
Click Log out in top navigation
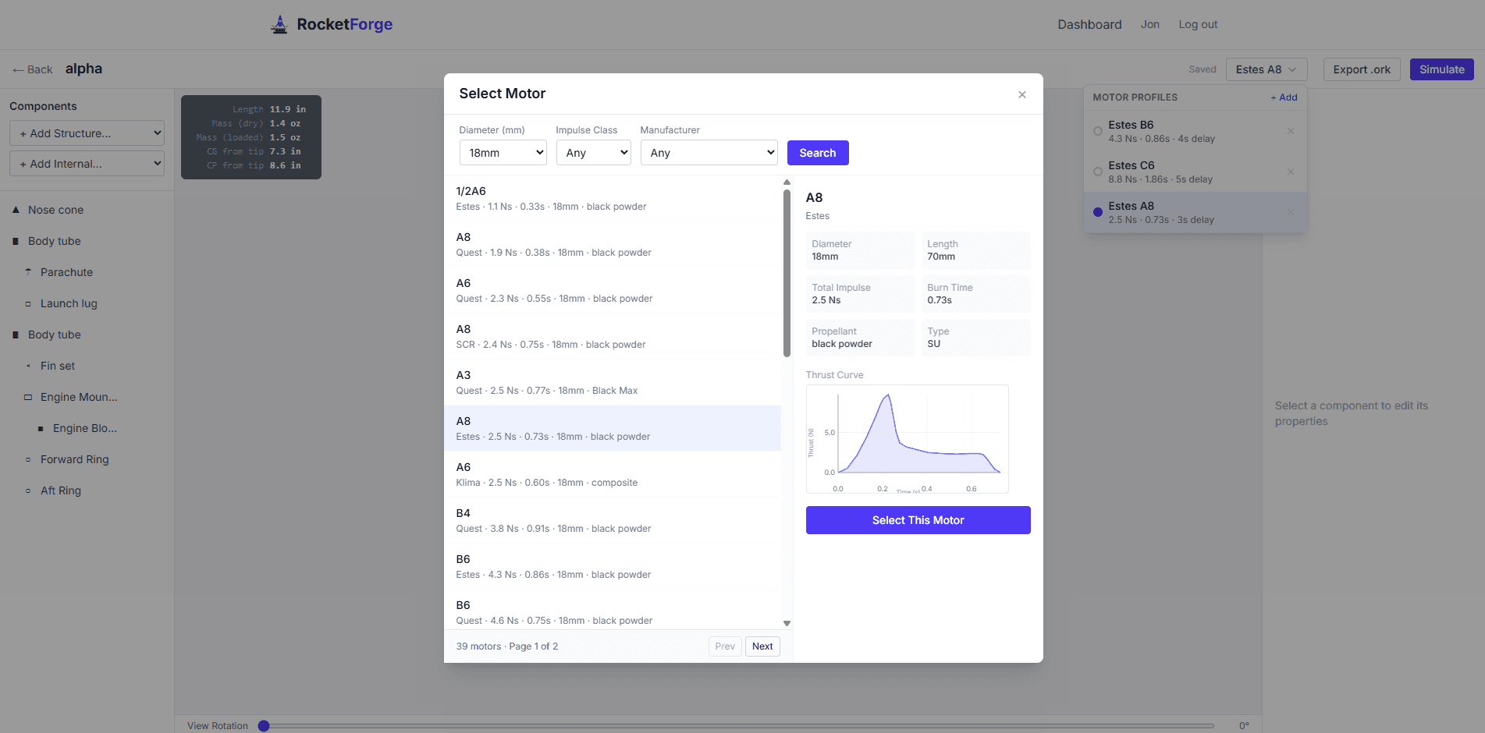[x=1198, y=25]
